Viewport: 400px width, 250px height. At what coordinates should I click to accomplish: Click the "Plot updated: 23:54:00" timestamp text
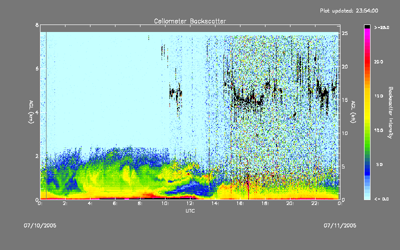click(x=349, y=10)
